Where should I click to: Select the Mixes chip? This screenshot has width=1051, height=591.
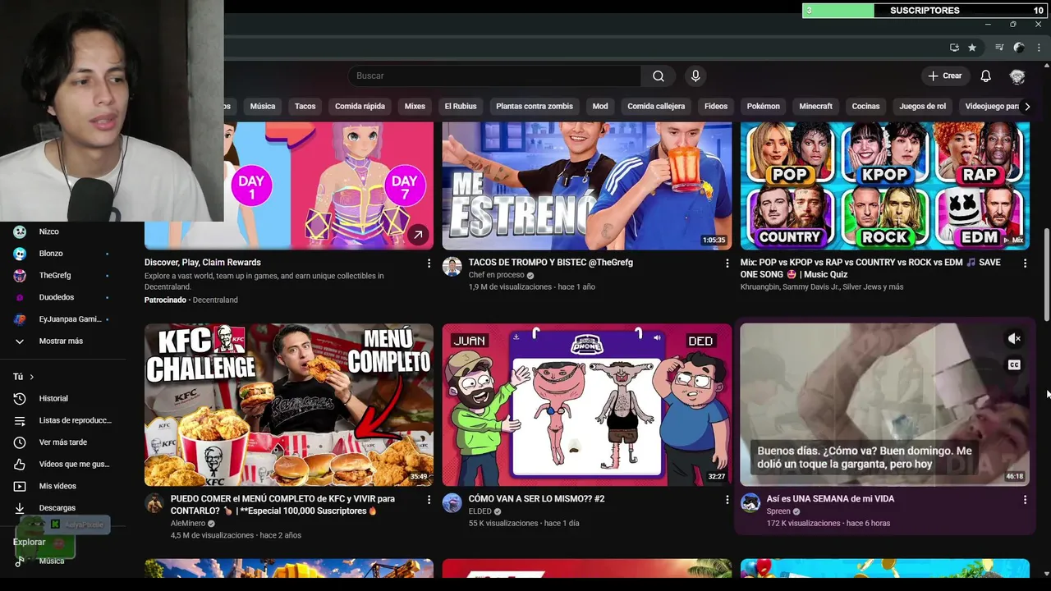(415, 107)
